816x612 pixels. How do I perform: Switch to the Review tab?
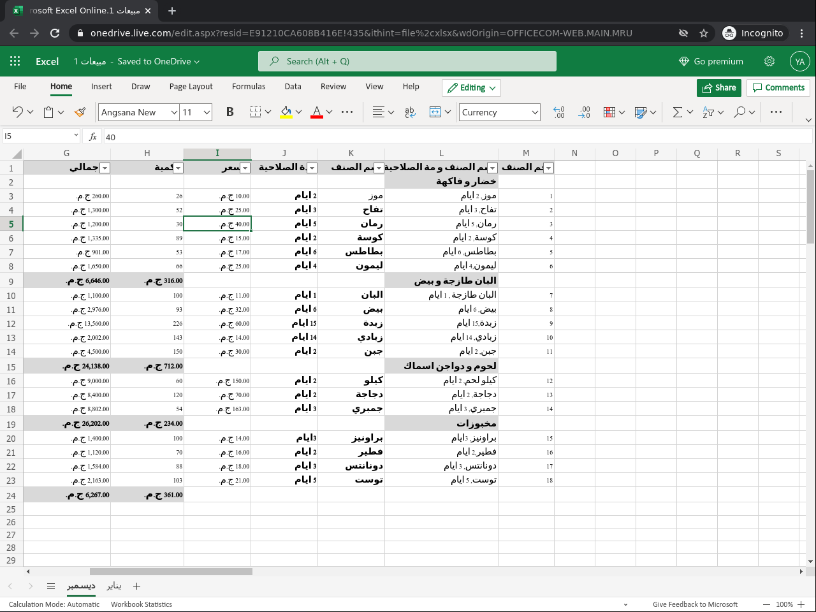(333, 87)
